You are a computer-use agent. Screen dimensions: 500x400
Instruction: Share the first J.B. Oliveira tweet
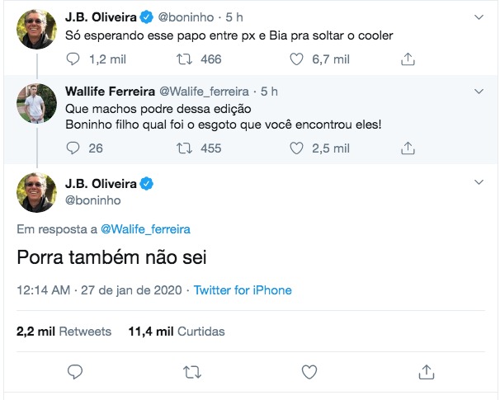coord(407,59)
